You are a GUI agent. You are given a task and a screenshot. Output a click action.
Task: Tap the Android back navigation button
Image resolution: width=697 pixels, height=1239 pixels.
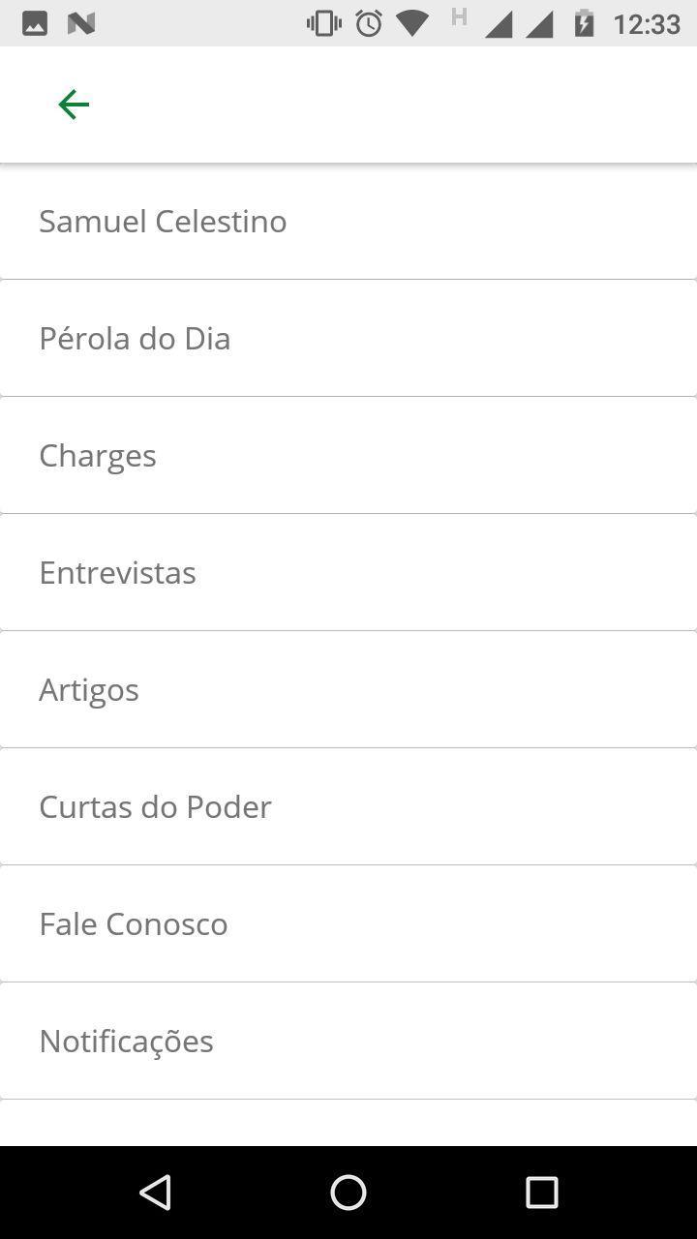point(155,1193)
